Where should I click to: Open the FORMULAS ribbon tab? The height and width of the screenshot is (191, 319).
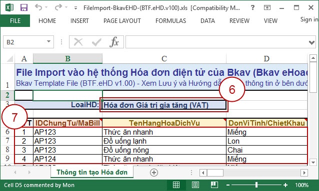(170, 21)
